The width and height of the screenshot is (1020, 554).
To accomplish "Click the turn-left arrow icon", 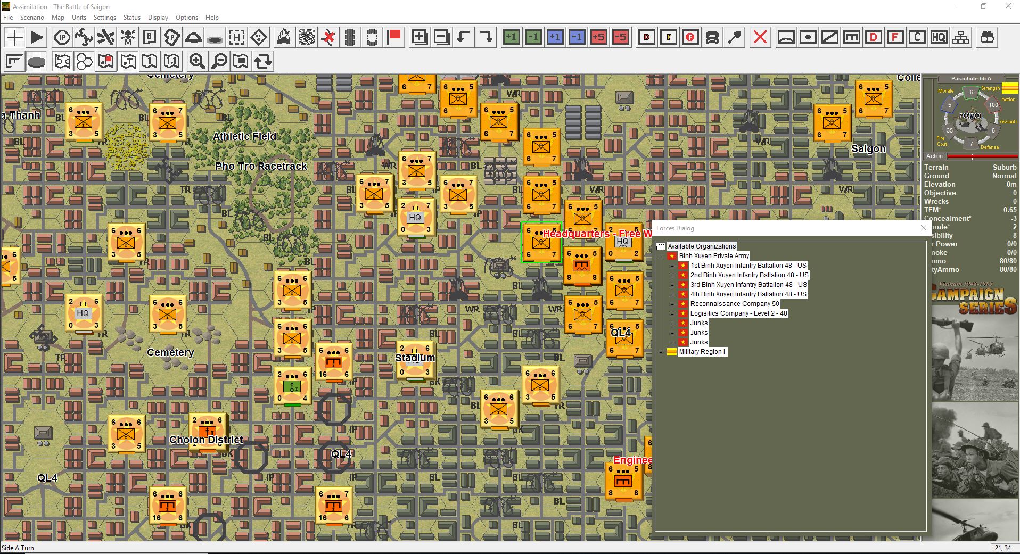I will (x=463, y=37).
